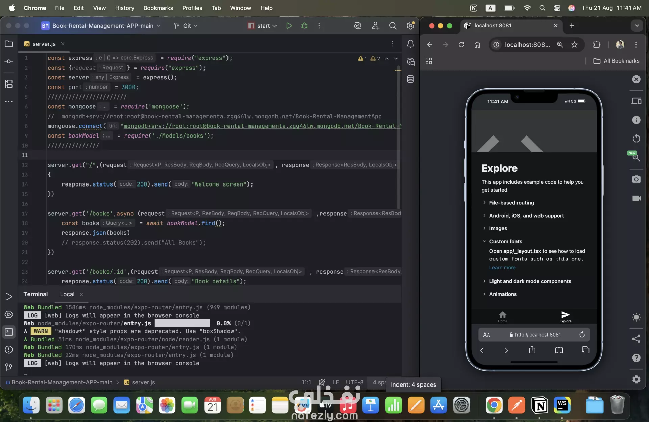
Task: Open a new Chrome tab with plus button
Action: click(572, 26)
